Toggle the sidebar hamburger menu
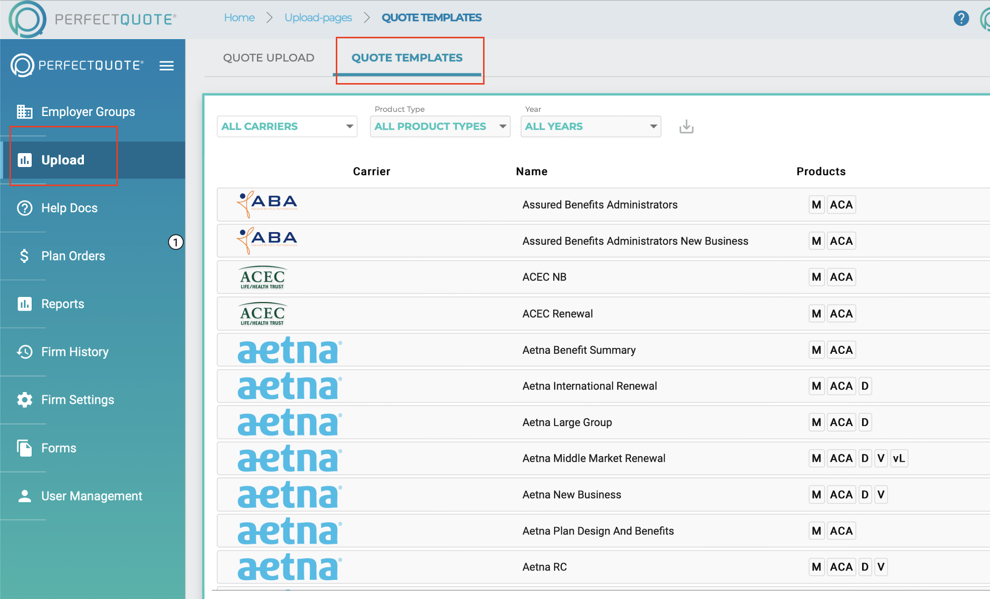990x599 pixels. 167,66
